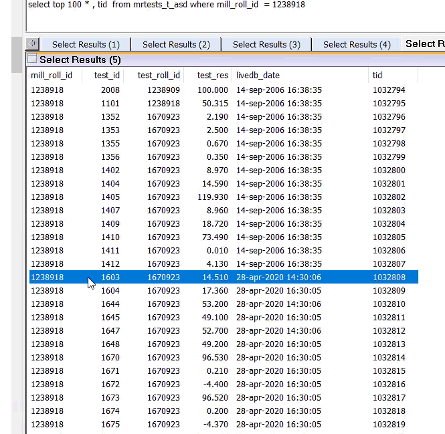Click the Select Results (5) panel icon
Screen dimensions: 445x434
(32, 59)
